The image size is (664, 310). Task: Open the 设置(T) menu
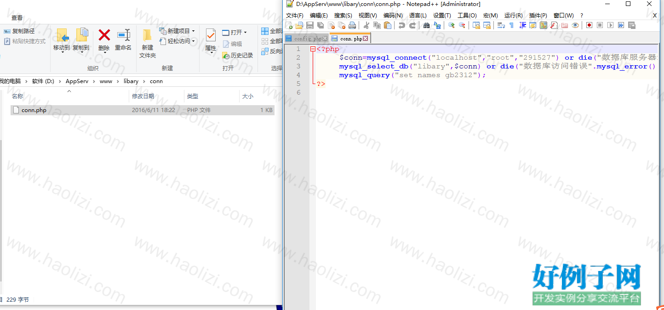coord(442,15)
